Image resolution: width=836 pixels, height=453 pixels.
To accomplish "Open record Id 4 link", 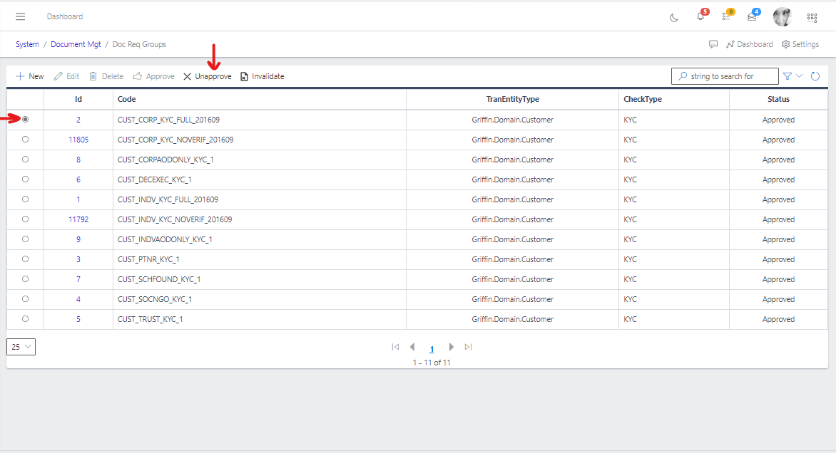I will point(78,299).
